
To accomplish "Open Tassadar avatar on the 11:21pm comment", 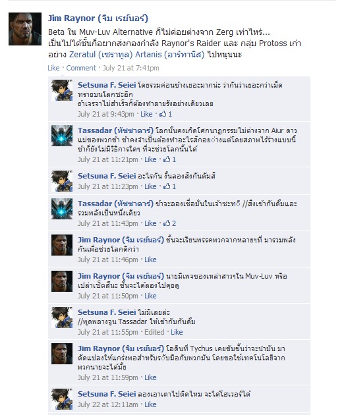I will point(62,136).
